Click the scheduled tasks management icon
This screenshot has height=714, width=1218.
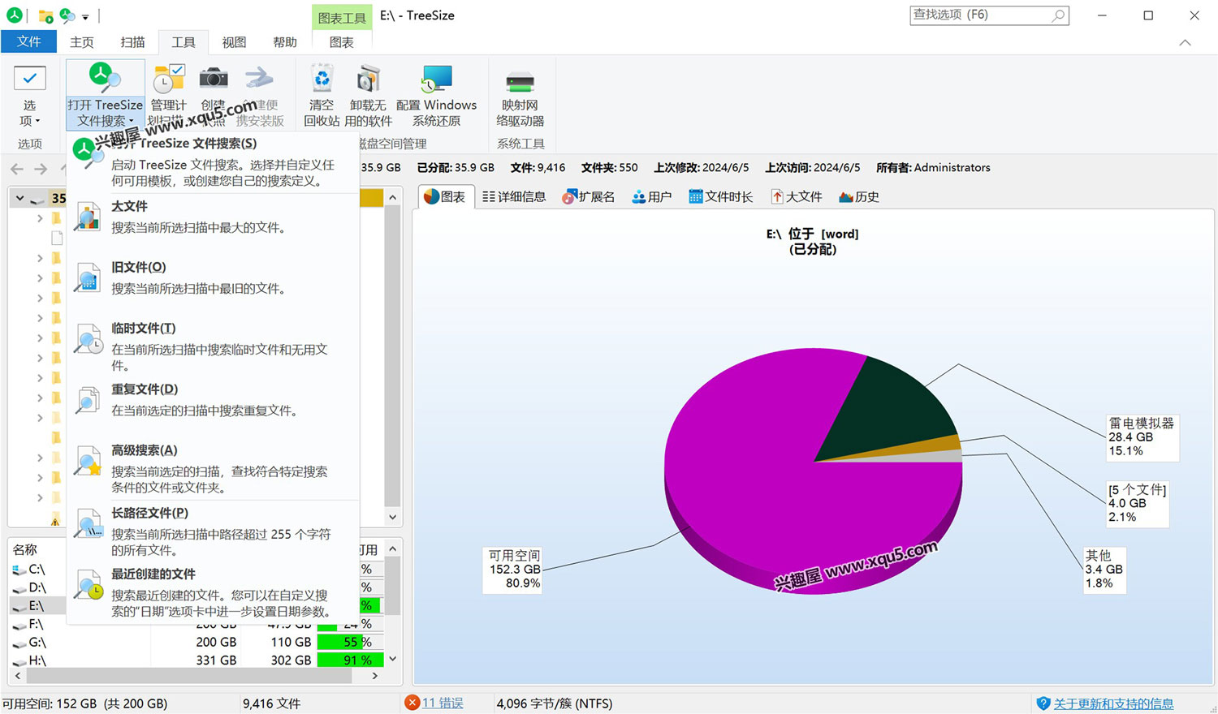point(169,79)
